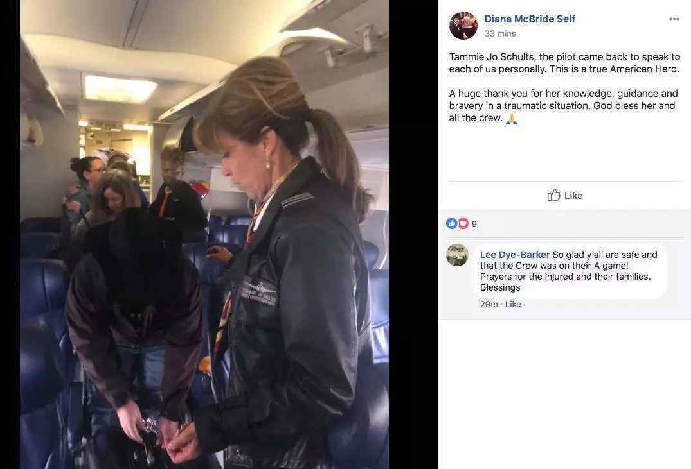The width and height of the screenshot is (691, 469).
Task: Click the post text mentioning Tammie Jo Schults
Action: pos(564,63)
